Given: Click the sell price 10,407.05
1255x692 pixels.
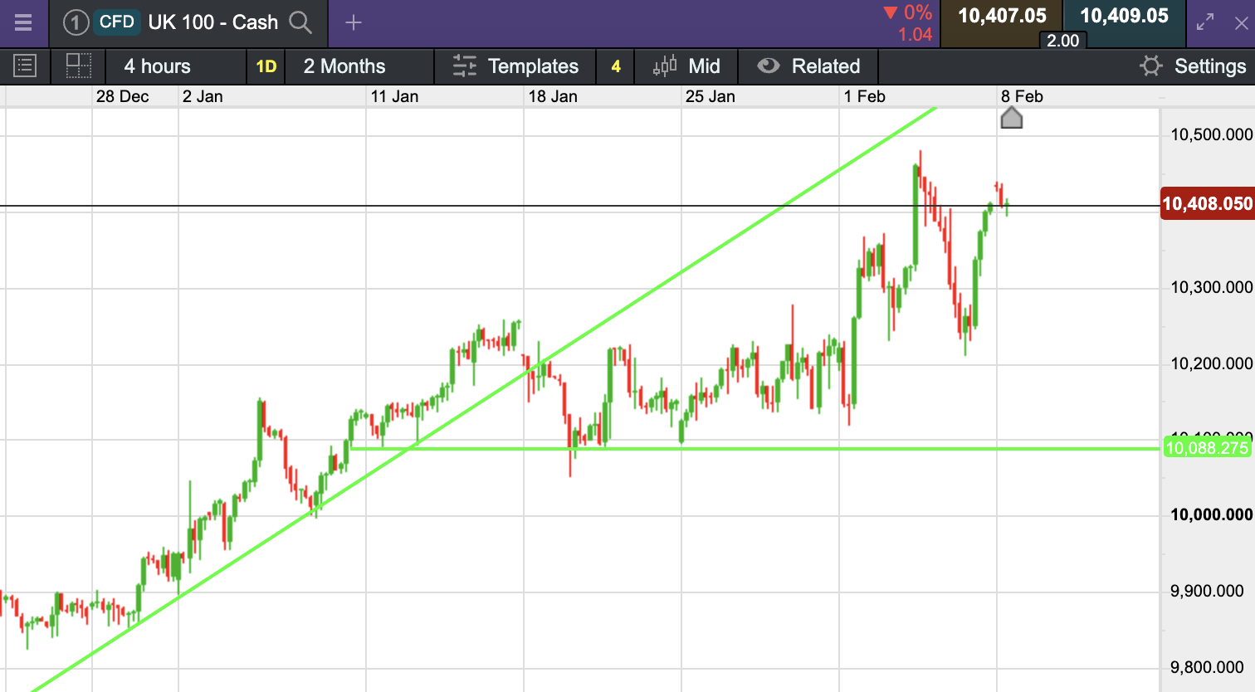Looking at the screenshot, I should point(1002,17).
